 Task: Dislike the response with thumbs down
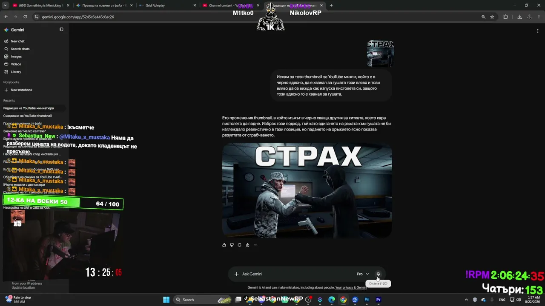232,245
